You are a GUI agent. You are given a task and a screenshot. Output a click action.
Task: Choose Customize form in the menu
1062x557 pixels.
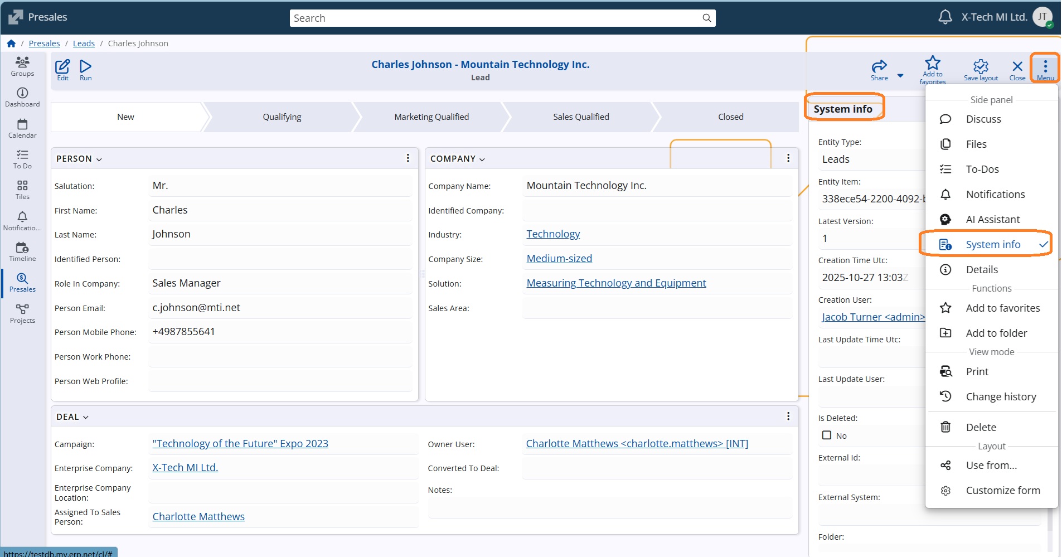coord(1002,490)
